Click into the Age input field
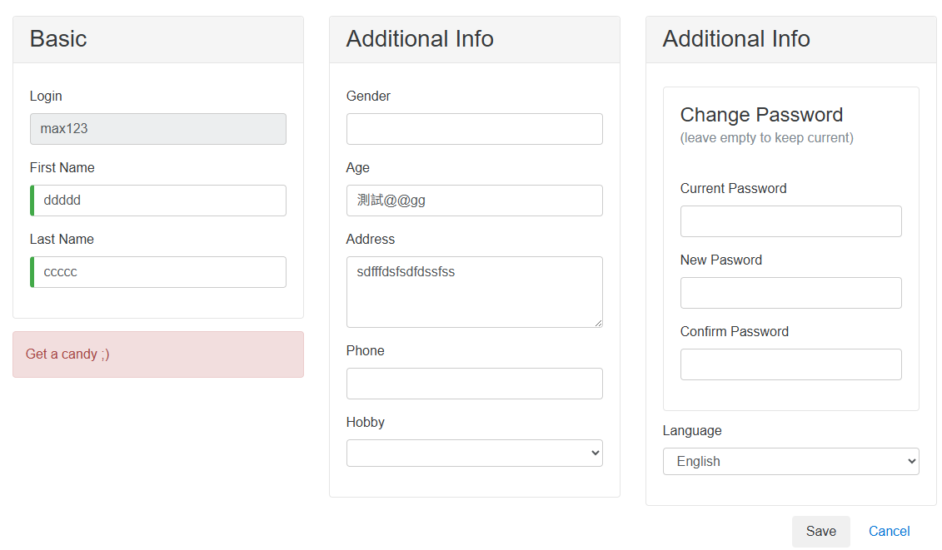 click(x=474, y=201)
